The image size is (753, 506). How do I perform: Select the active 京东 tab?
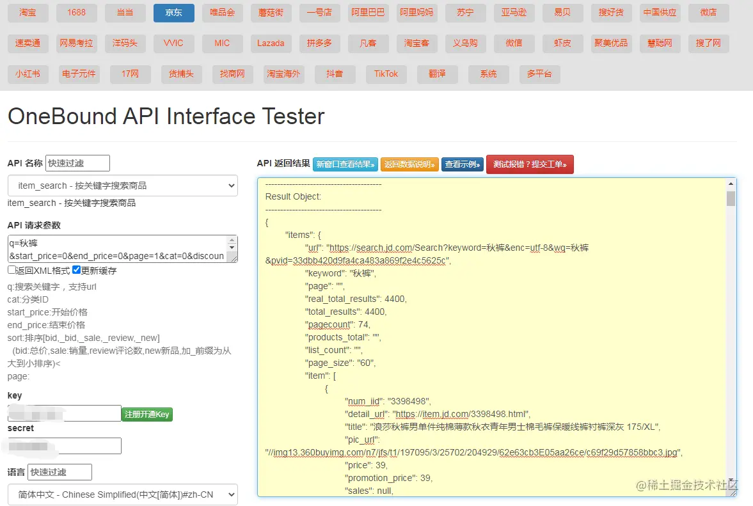pyautogui.click(x=174, y=13)
